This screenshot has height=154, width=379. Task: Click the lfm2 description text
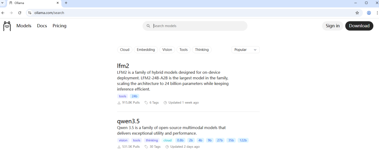(173, 81)
